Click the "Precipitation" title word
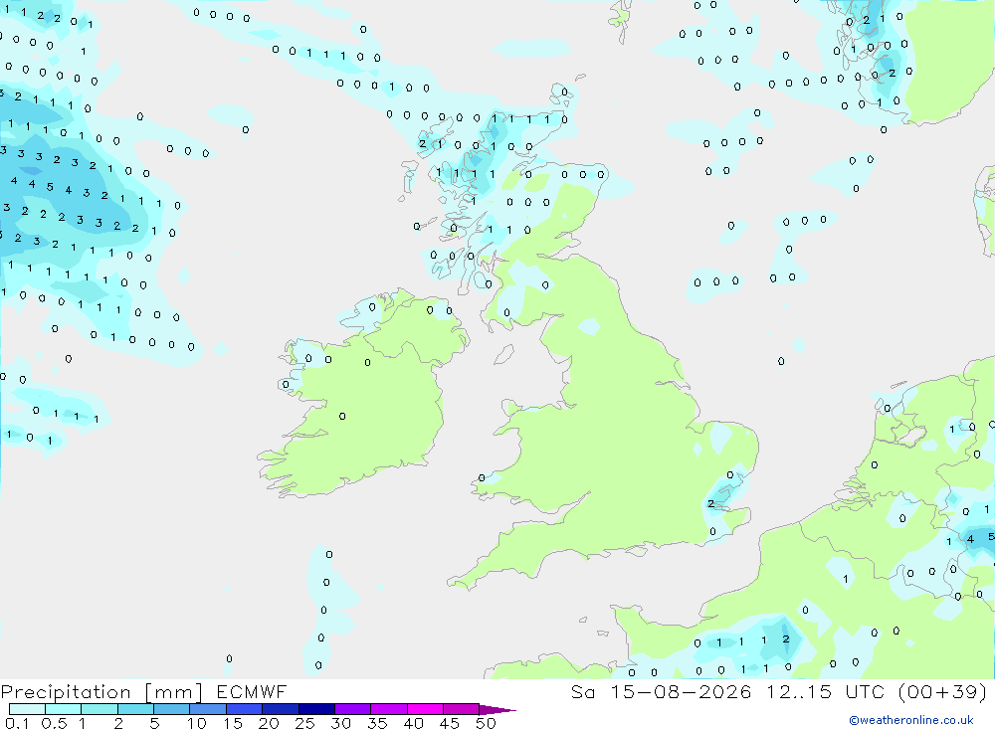This screenshot has height=729, width=995. click(66, 692)
